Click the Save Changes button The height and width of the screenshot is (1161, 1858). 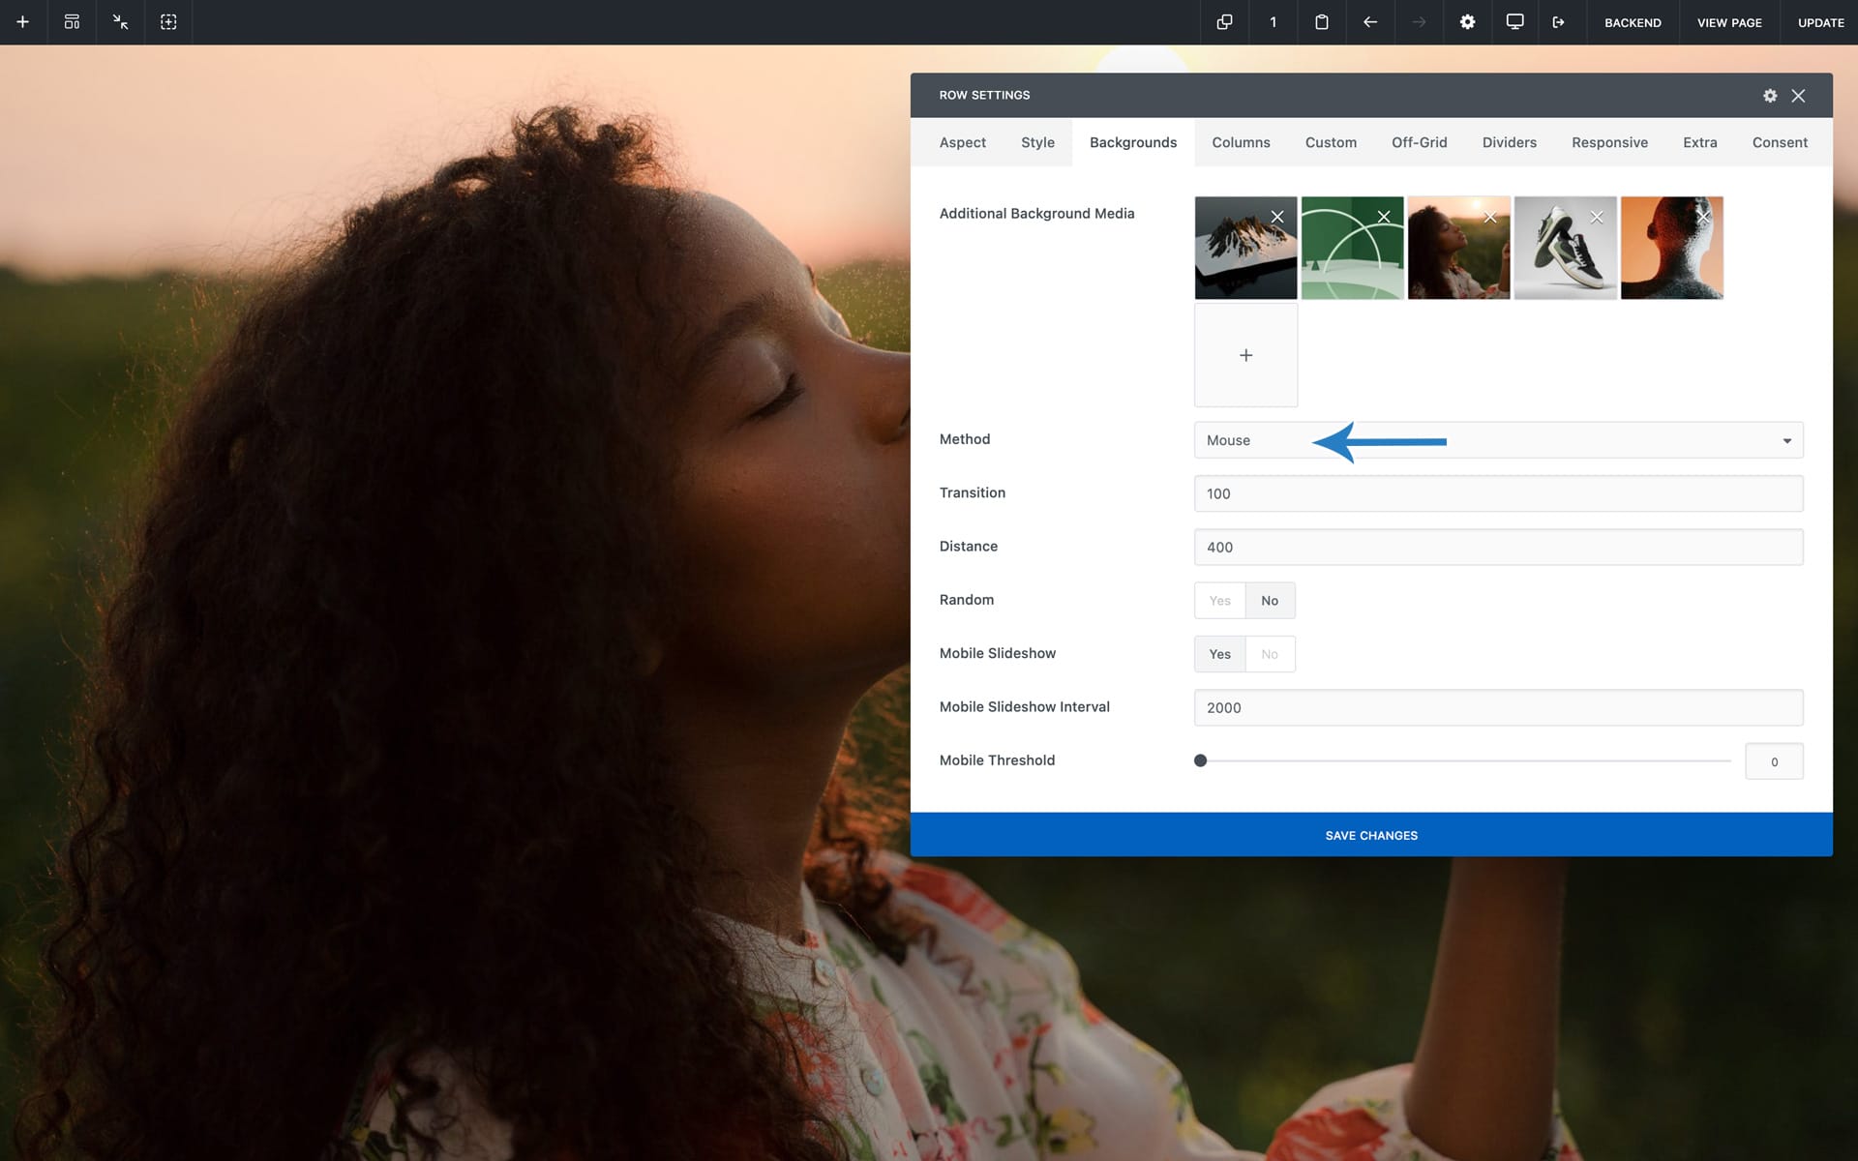[x=1370, y=835]
